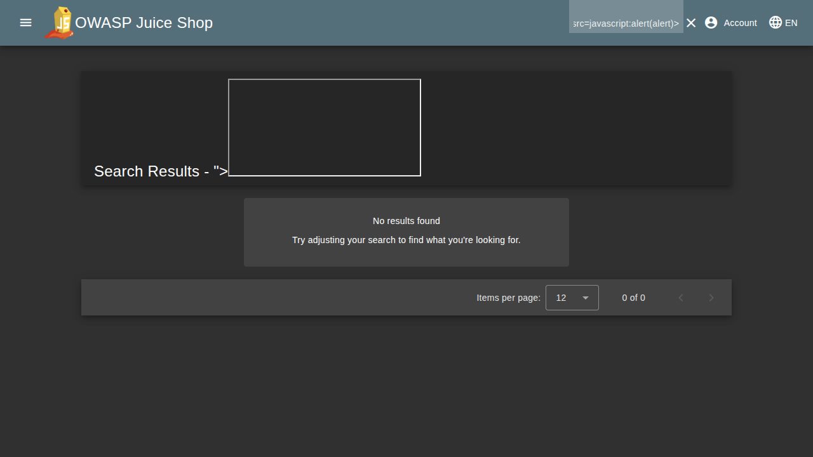Click the globe language icon
Screen dimensions: 813x457
tap(776, 23)
